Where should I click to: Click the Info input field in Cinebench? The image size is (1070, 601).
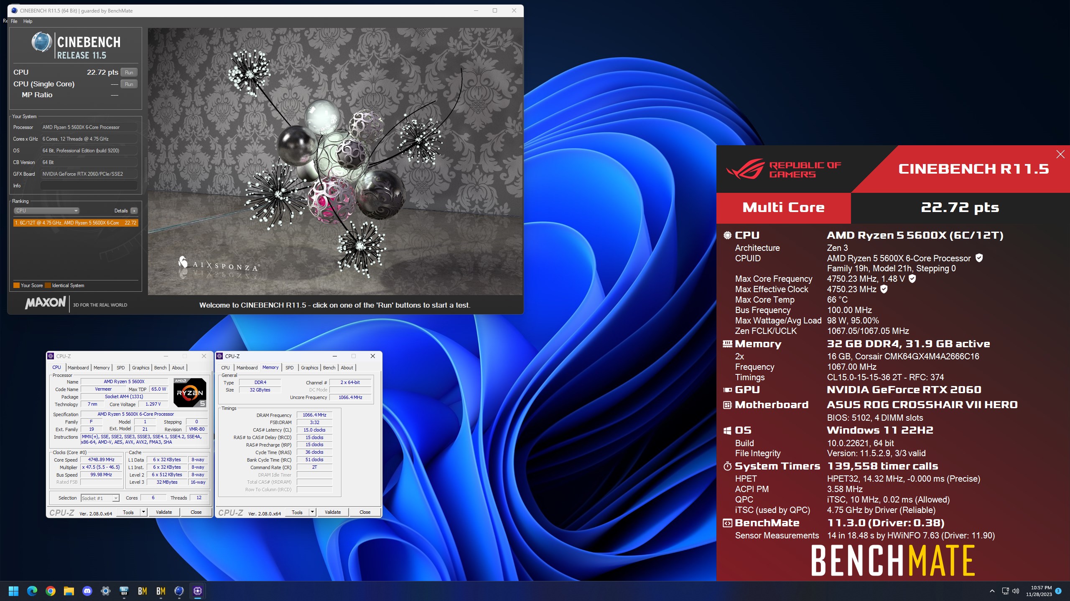(89, 186)
